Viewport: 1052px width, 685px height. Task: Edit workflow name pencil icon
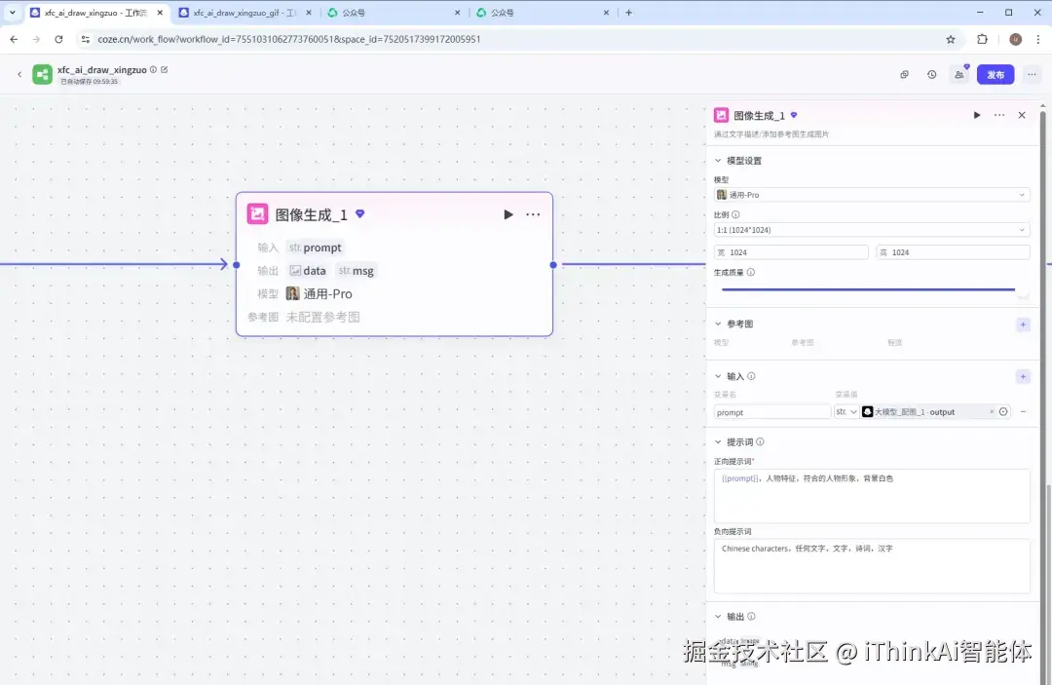[x=165, y=69]
